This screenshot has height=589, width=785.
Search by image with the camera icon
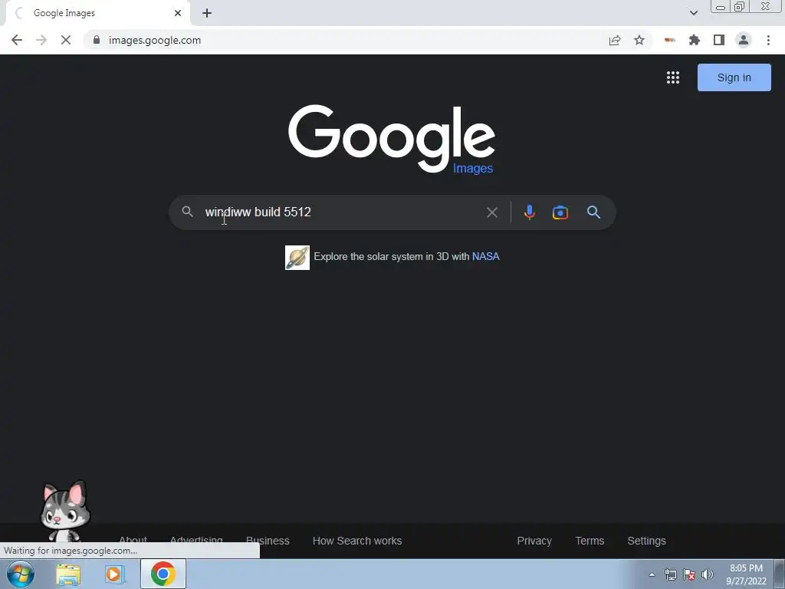click(x=560, y=212)
